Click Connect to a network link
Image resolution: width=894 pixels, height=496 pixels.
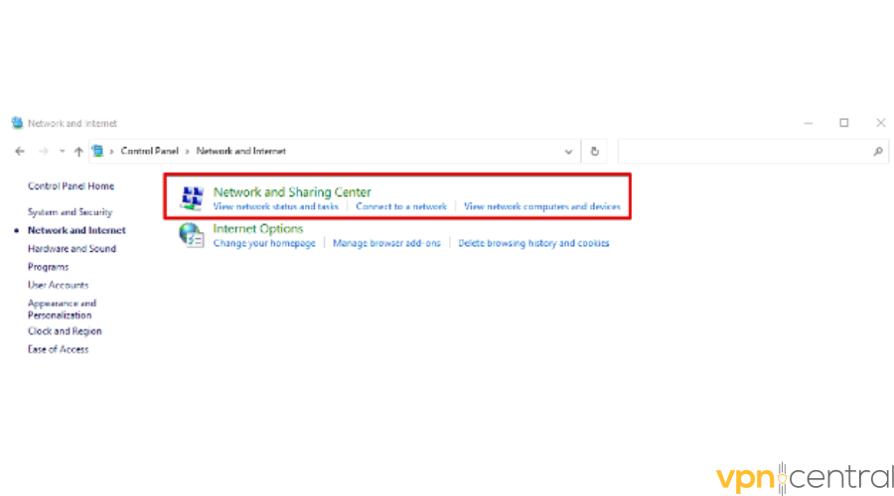[401, 206]
